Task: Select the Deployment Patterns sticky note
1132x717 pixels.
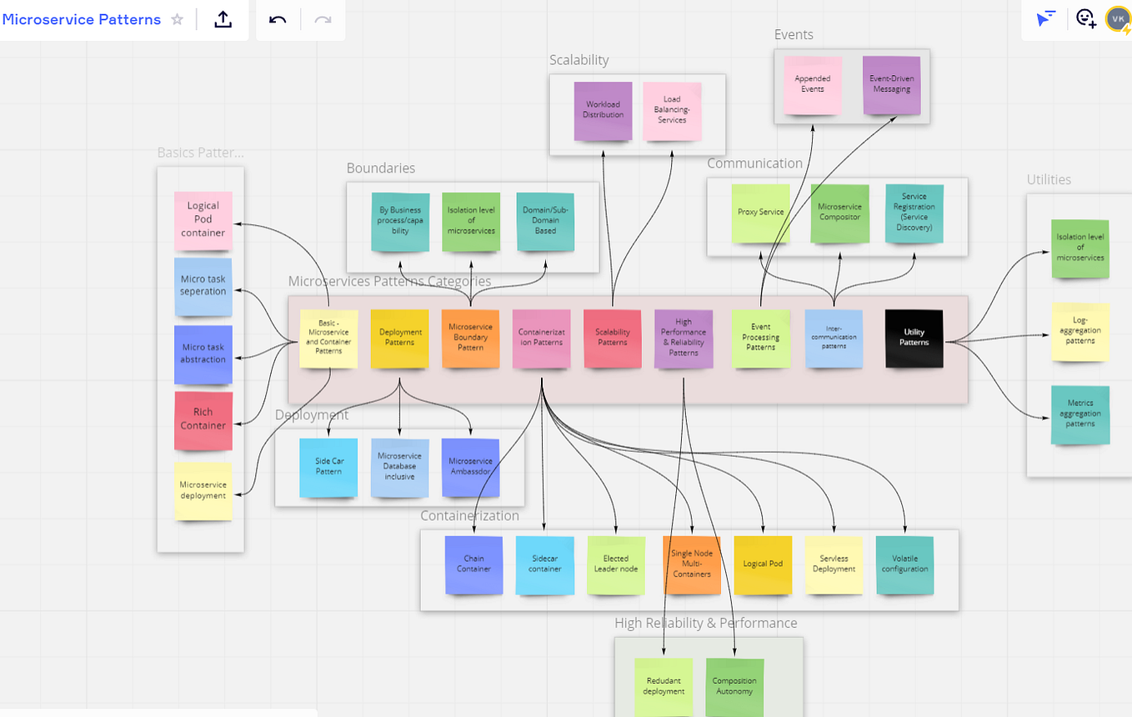Action: (x=399, y=338)
